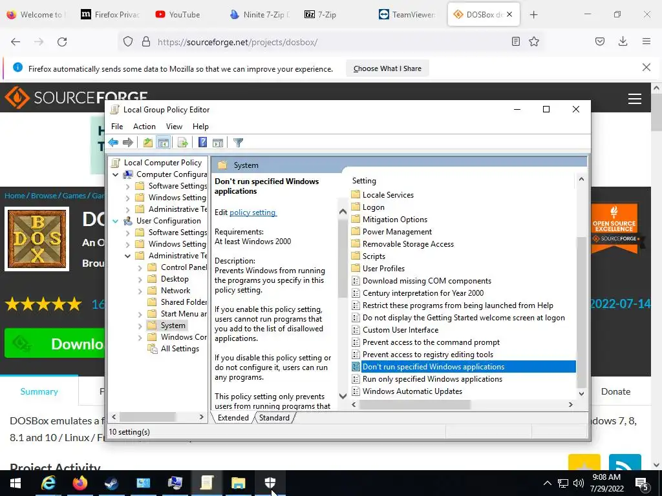Open Steam from the taskbar

[x=111, y=483]
